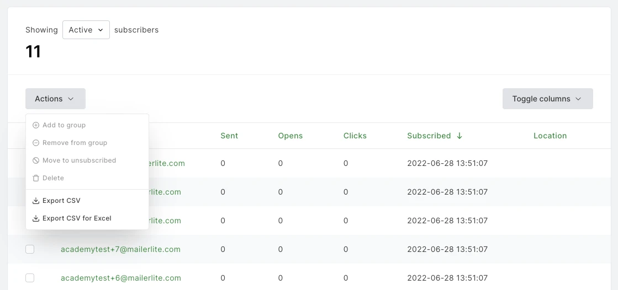This screenshot has width=618, height=290.
Task: Collapse the Actions dropdown menu
Action: pyautogui.click(x=55, y=99)
